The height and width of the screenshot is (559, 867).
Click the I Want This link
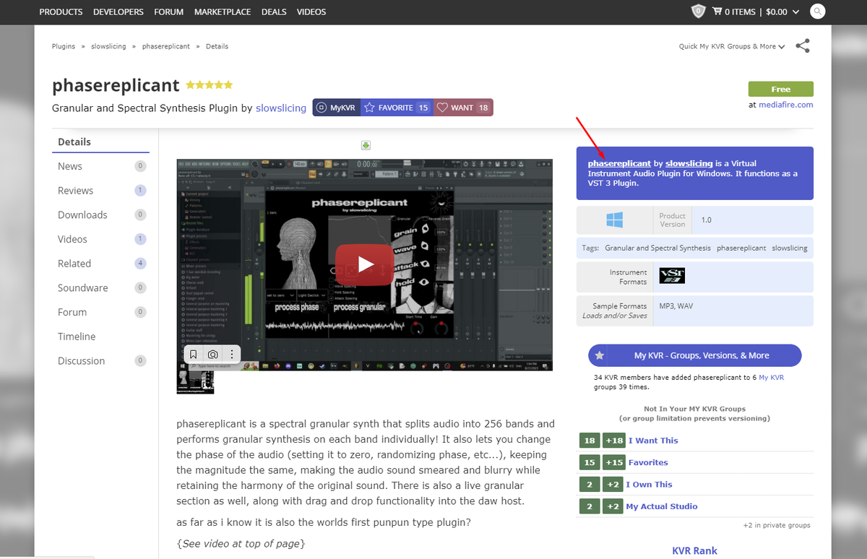pyautogui.click(x=653, y=441)
